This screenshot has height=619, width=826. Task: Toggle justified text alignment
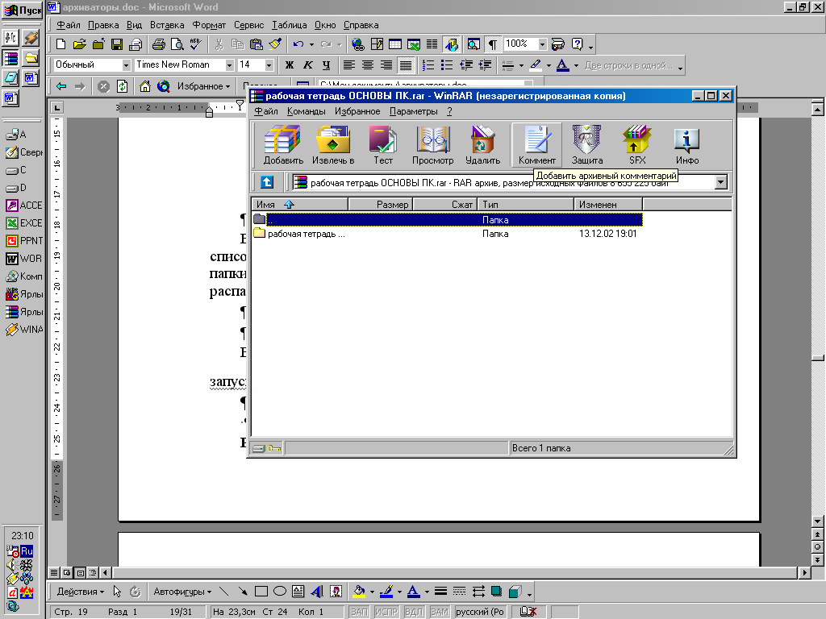(405, 64)
